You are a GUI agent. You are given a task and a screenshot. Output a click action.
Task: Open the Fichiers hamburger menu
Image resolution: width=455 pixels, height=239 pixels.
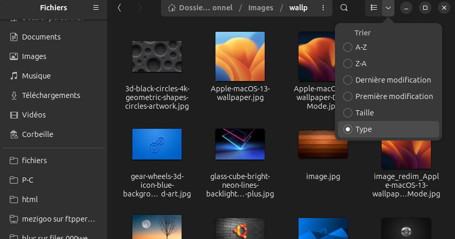tap(96, 8)
